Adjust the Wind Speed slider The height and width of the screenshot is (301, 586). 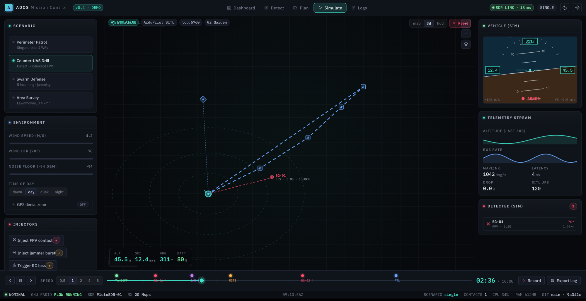[x=51, y=143]
